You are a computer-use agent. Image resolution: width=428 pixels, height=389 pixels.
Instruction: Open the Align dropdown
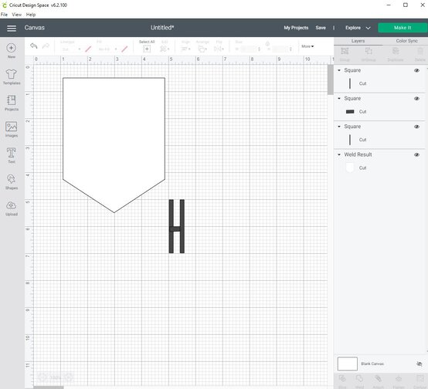(186, 49)
